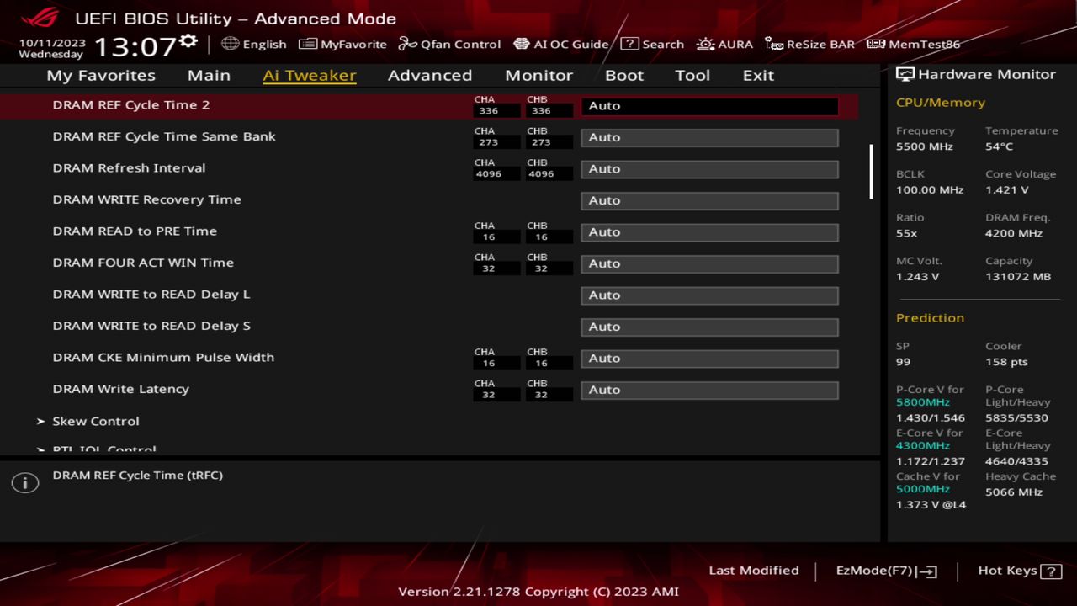
Task: Toggle ReSize BAR in toolbar
Action: click(x=809, y=44)
